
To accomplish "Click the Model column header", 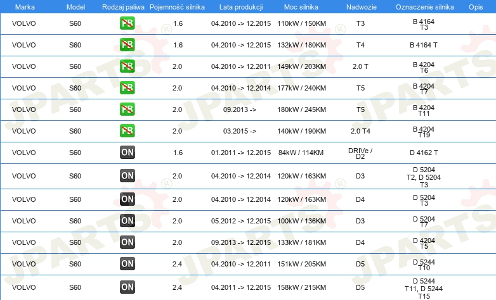I will pos(75,7).
